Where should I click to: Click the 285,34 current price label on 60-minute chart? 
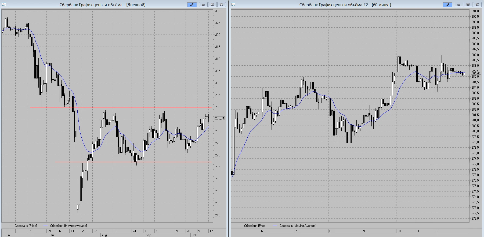[476, 73]
